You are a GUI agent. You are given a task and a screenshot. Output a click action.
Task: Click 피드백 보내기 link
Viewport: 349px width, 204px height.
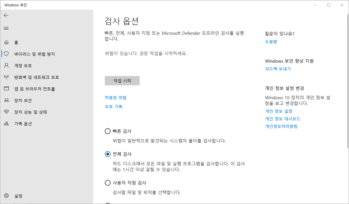pos(278,69)
